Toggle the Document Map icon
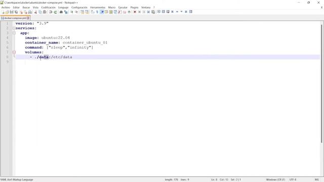 111,12
